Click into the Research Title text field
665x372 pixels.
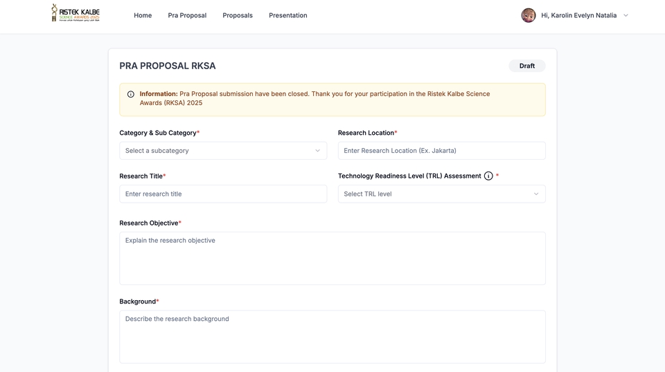tap(222, 194)
